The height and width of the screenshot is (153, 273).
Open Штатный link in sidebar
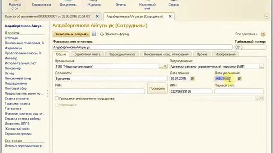point(11,38)
